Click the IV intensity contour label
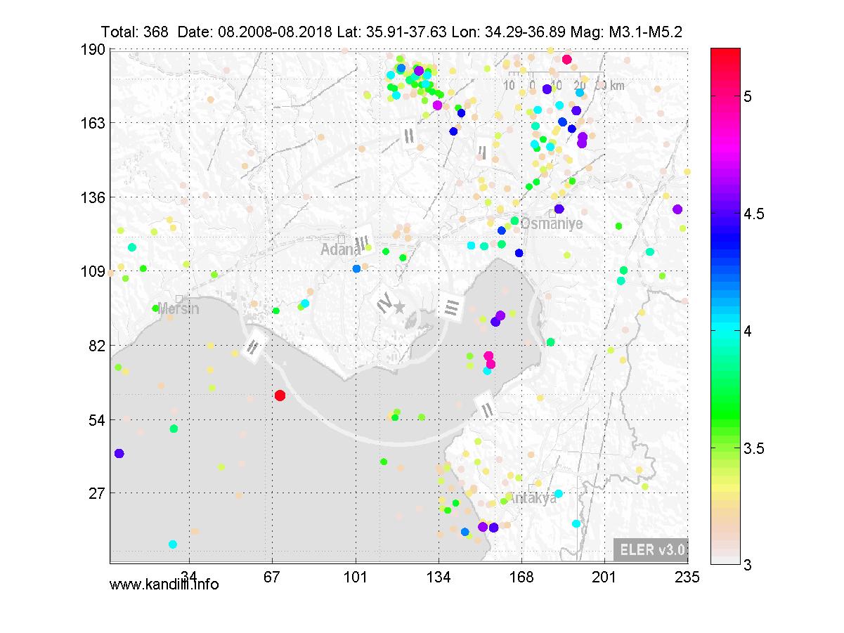The height and width of the screenshot is (633, 844). [x=384, y=304]
